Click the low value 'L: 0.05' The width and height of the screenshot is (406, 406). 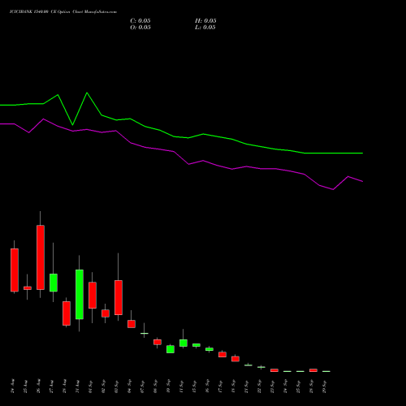[205, 28]
